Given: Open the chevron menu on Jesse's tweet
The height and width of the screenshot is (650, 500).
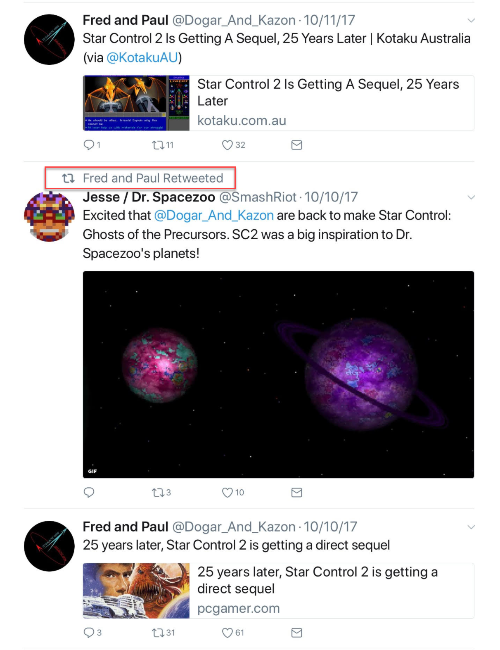Looking at the screenshot, I should [471, 197].
